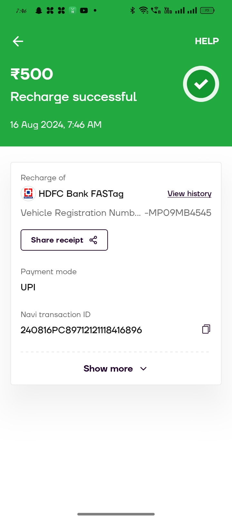
Task: Click the HDFC Bank logo
Action: tap(28, 194)
